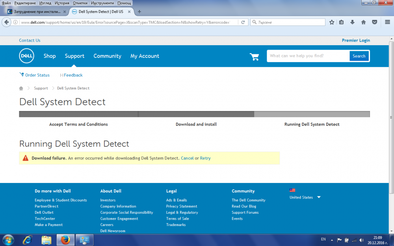Show hidden tray icons arrow
Image resolution: width=394 pixels, height=246 pixels.
332,240
